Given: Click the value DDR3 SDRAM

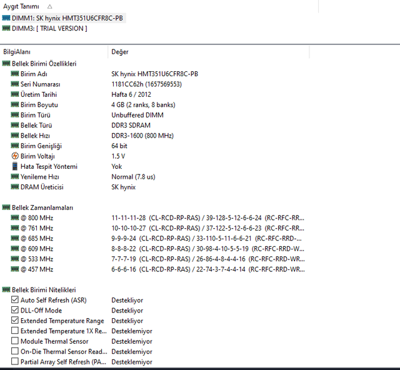Looking at the screenshot, I should pos(131,125).
